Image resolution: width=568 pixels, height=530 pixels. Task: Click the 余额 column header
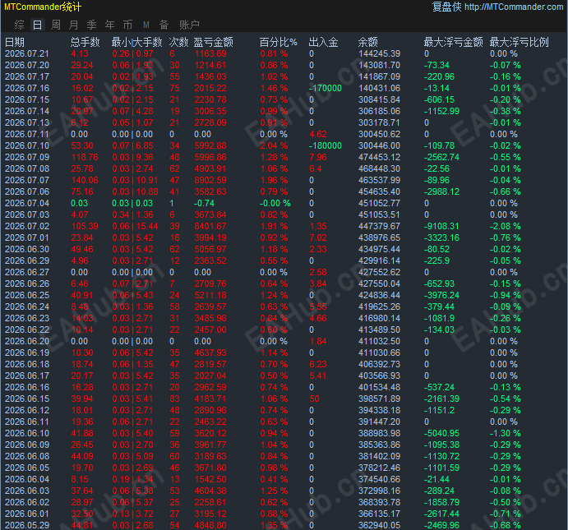click(367, 43)
